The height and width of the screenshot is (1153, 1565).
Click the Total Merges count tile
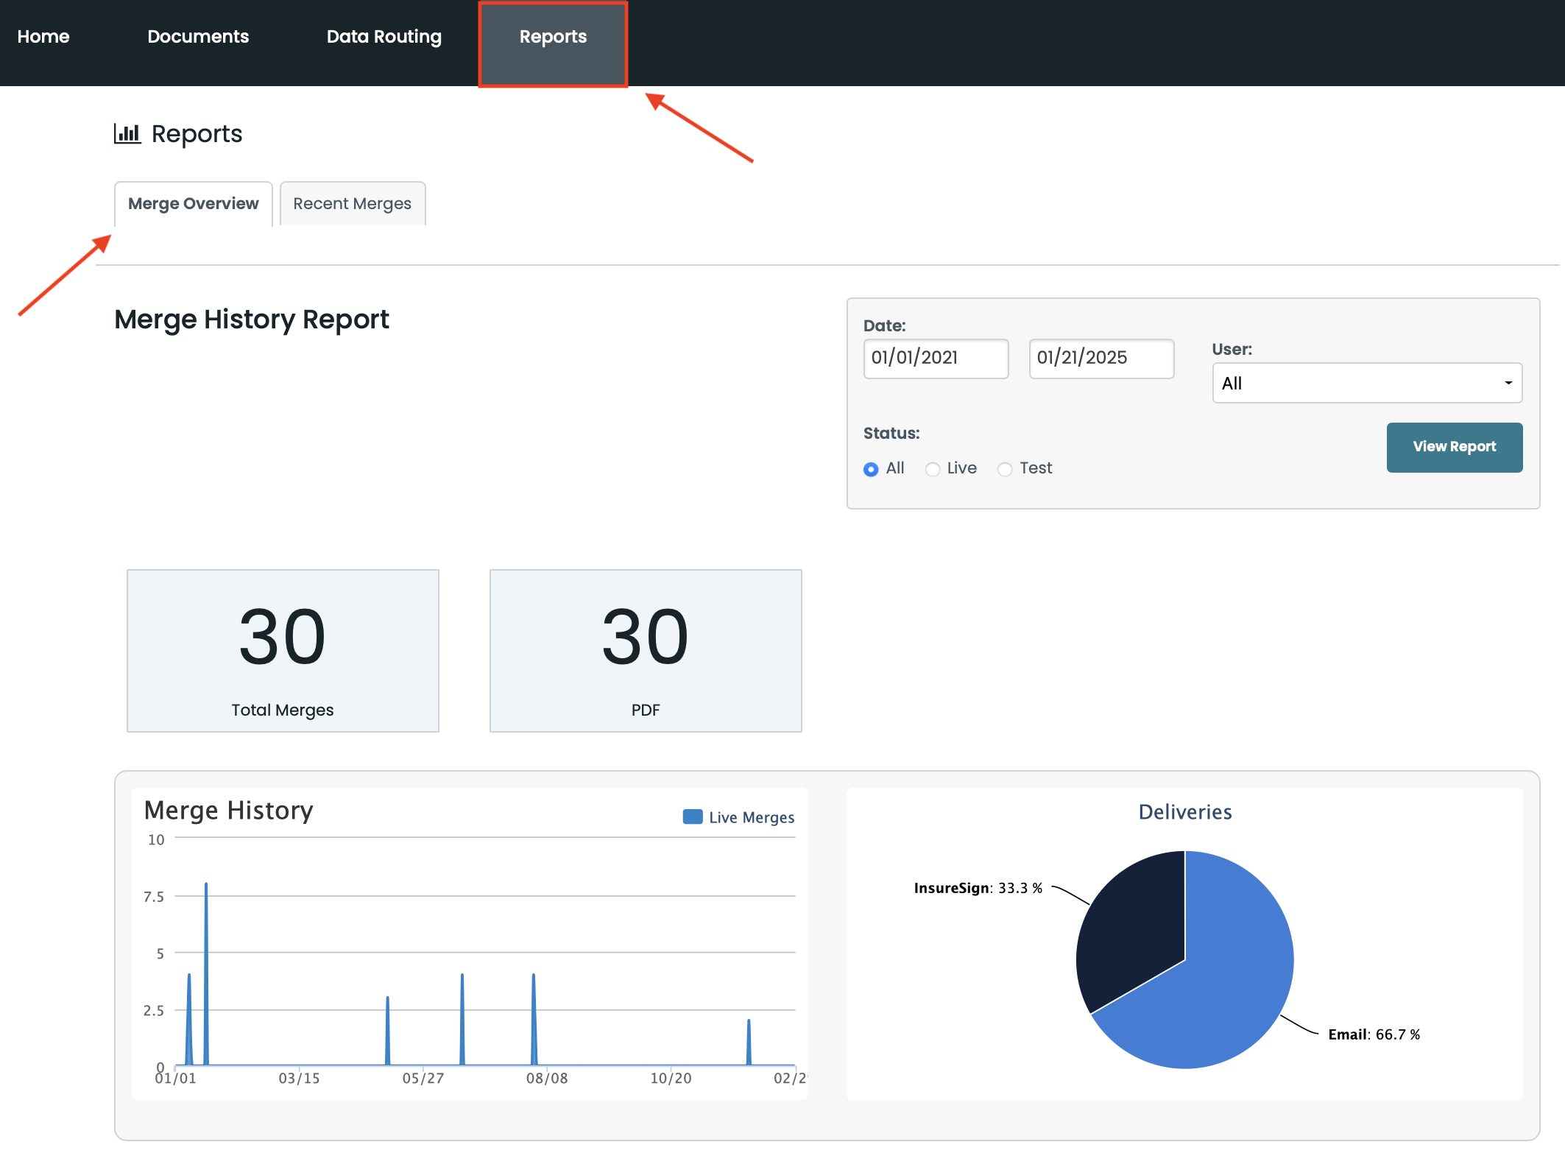(x=283, y=650)
